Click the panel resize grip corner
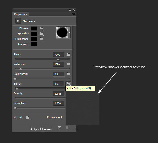 [x=75, y=128]
